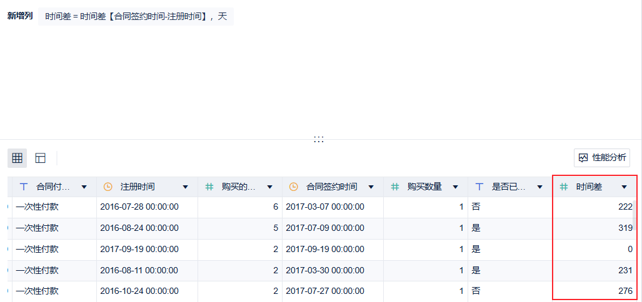Click the number type icon of 购买数量
Viewport: 642px width, 302px height.
[394, 187]
